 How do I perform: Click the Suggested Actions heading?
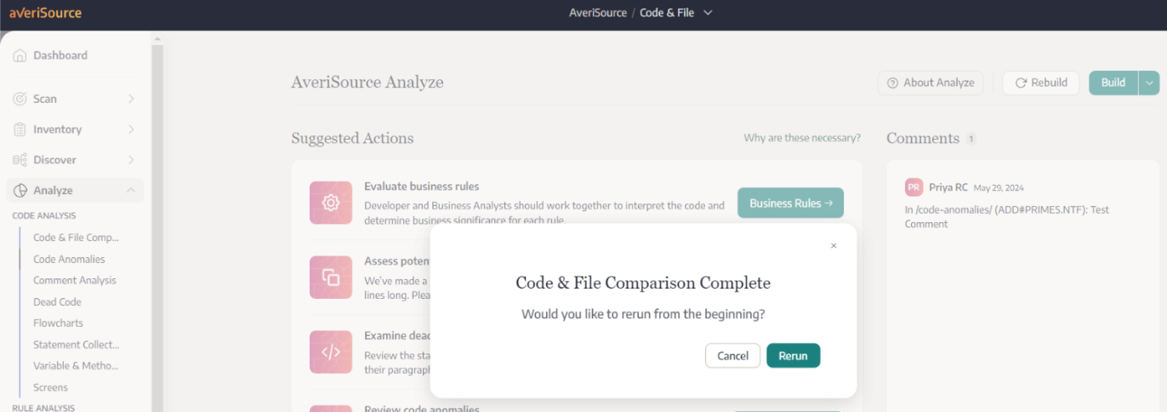point(352,138)
